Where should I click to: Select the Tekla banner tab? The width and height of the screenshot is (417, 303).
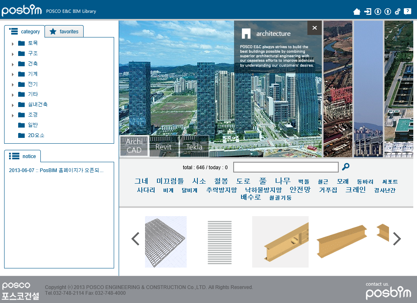[194, 147]
